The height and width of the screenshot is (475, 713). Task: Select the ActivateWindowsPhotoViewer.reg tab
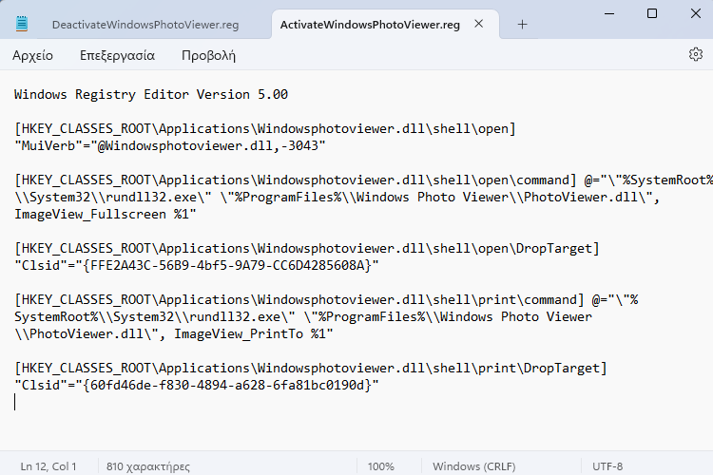tap(370, 25)
